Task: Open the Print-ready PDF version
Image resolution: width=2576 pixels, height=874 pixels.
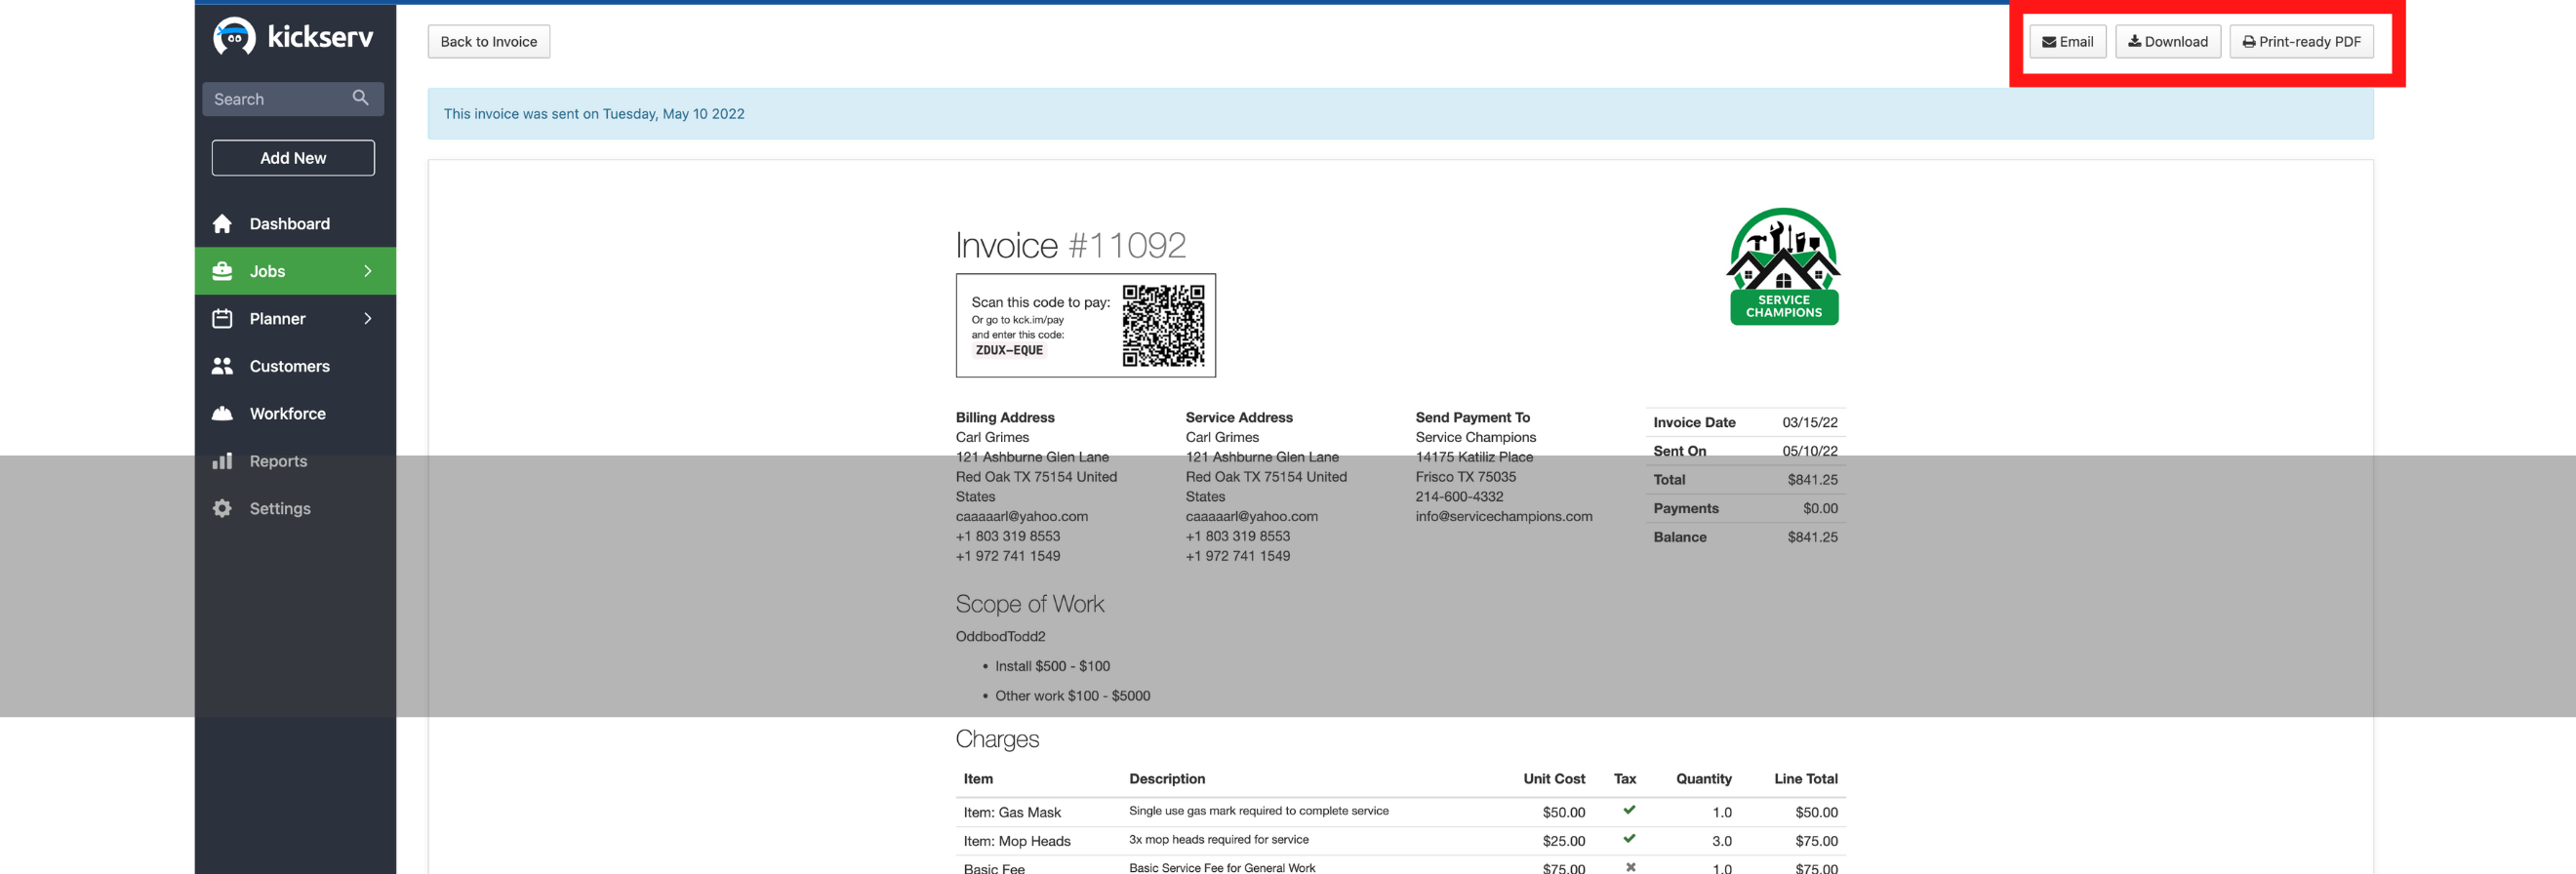Action: (x=2300, y=42)
